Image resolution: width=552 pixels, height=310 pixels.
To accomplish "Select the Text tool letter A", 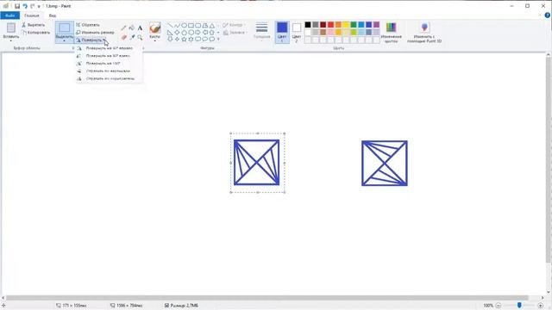I will pyautogui.click(x=140, y=28).
